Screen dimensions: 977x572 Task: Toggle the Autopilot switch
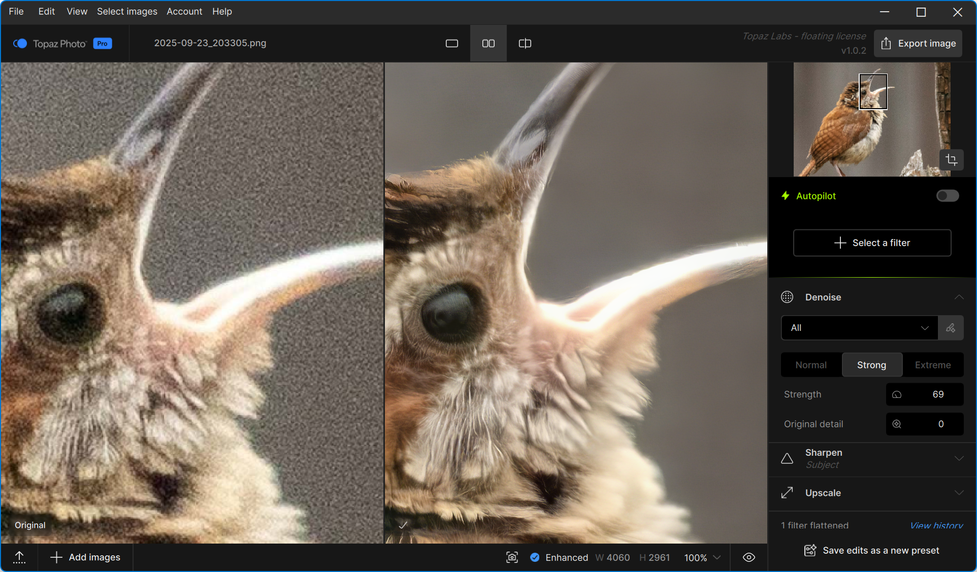click(x=947, y=196)
